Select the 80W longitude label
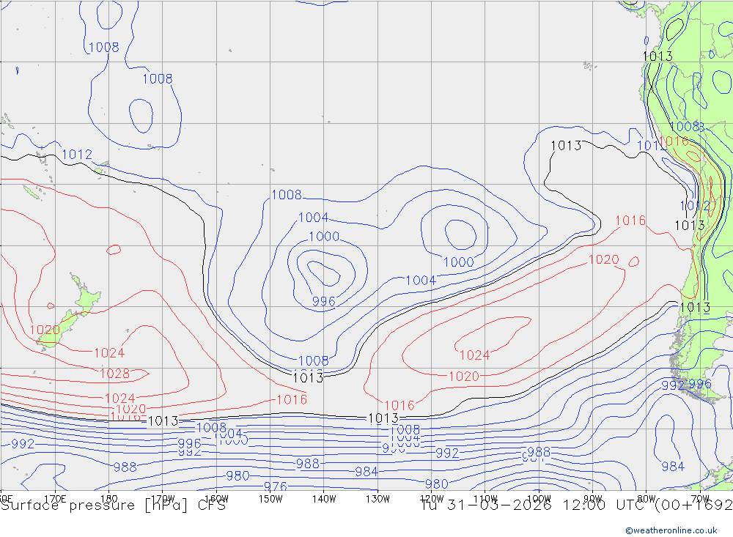This screenshot has height=537, width=733. pyautogui.click(x=647, y=499)
